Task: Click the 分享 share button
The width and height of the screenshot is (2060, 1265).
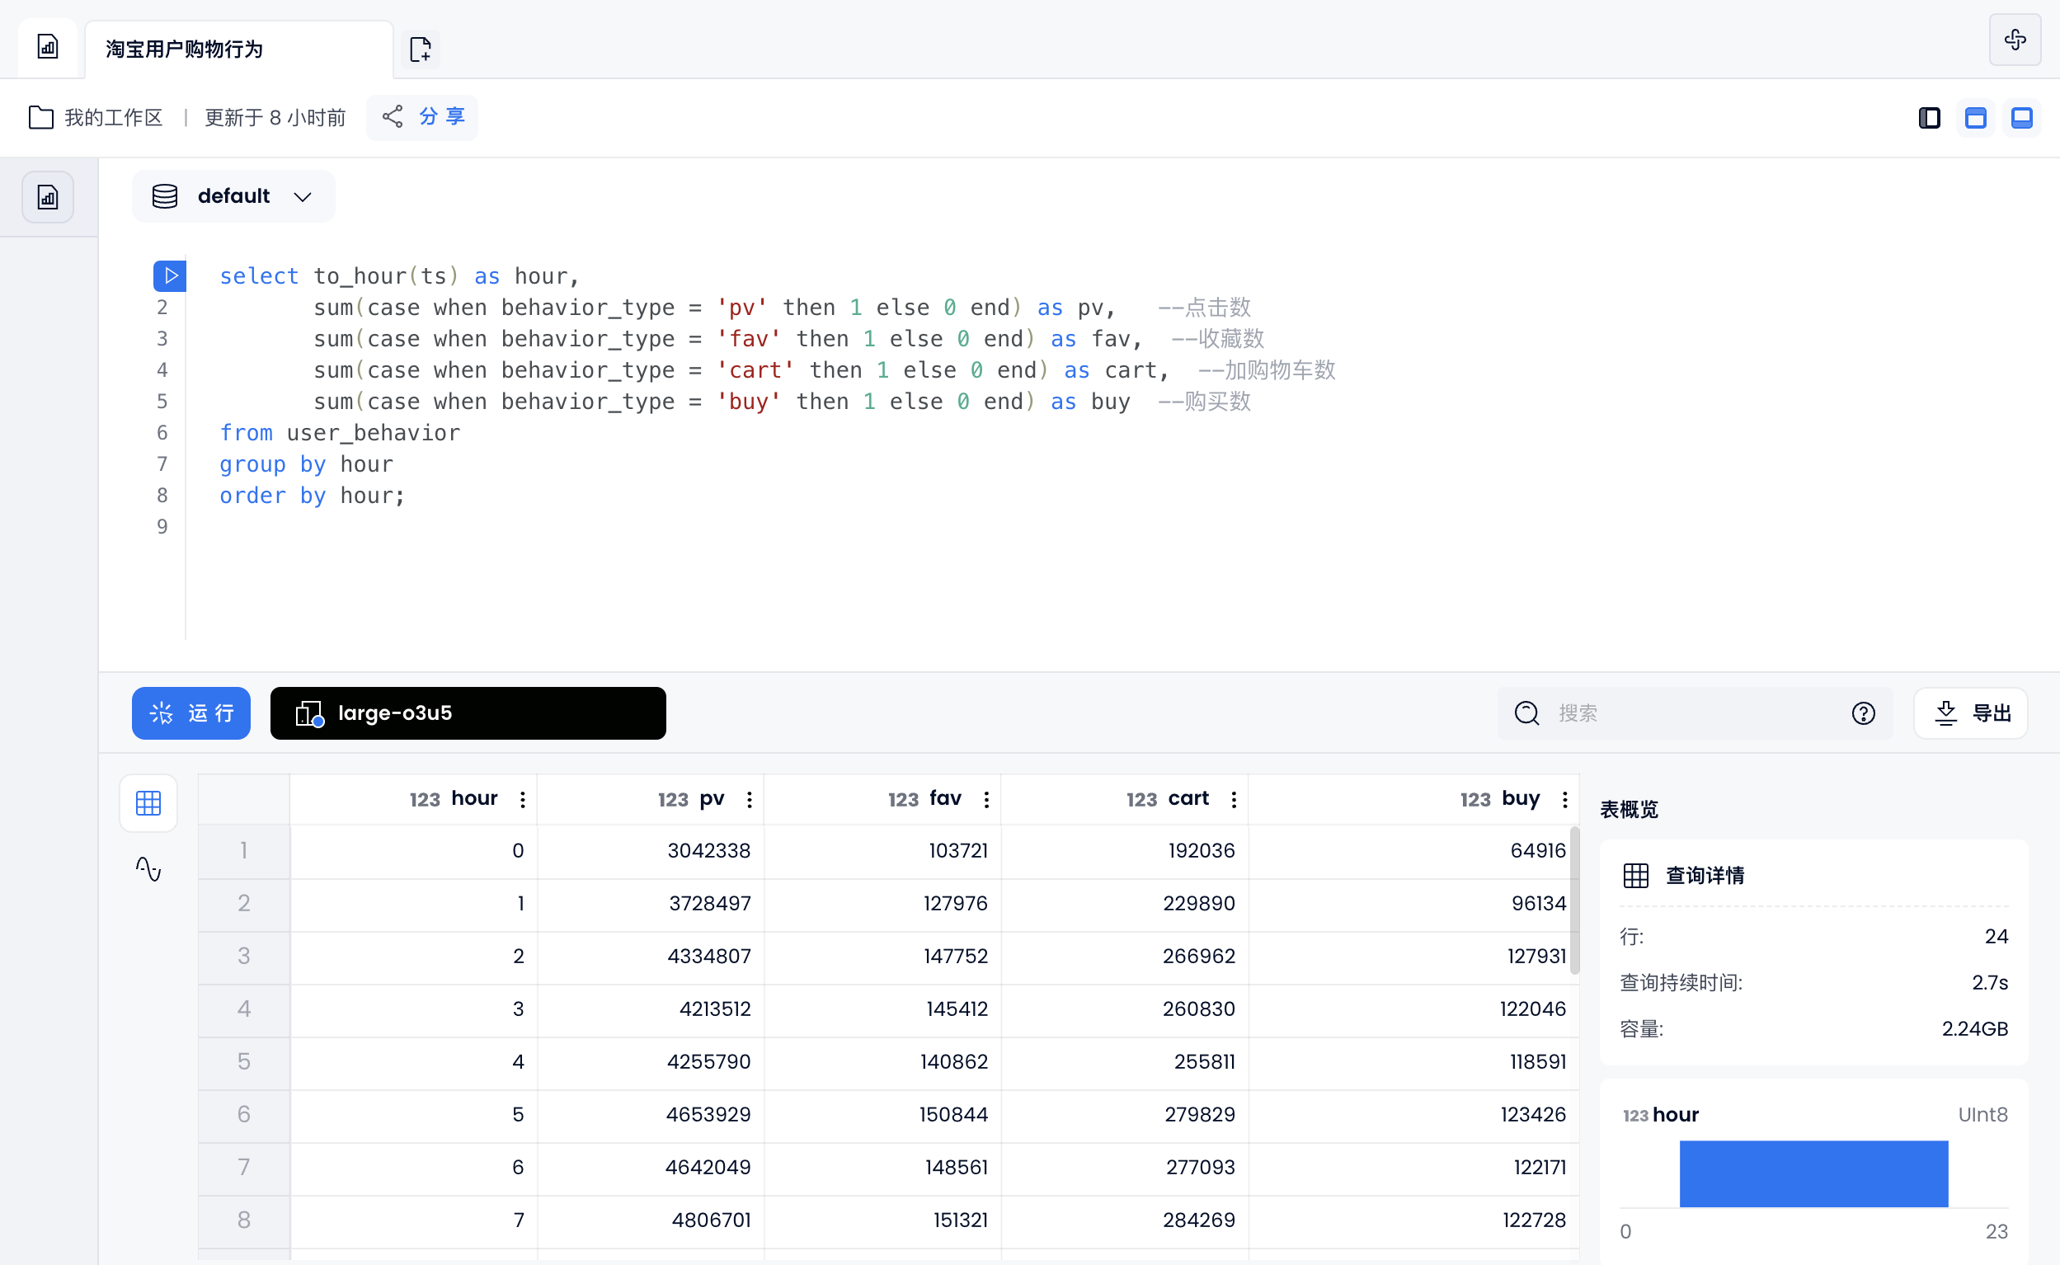Action: point(422,117)
